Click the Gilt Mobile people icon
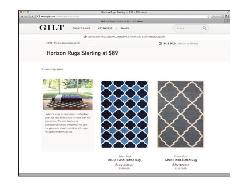 click(85, 37)
